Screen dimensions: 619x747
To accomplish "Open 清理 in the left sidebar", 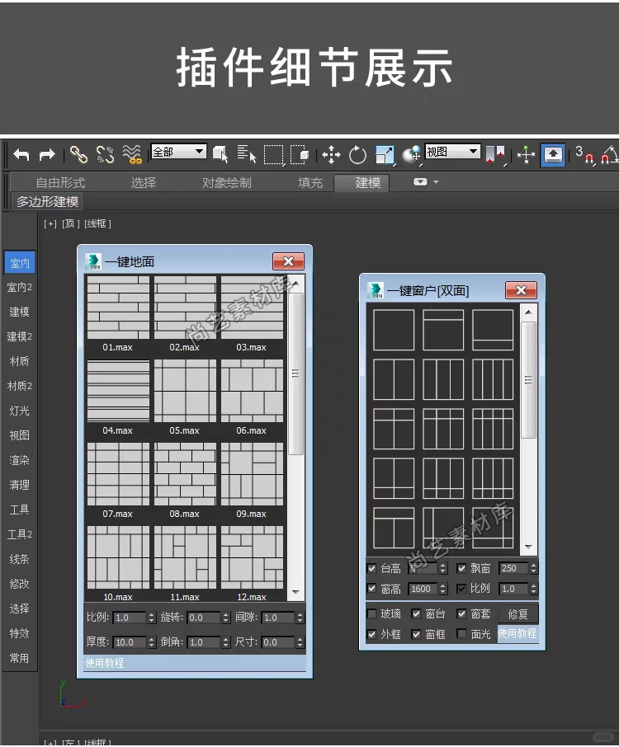I will click(x=20, y=485).
